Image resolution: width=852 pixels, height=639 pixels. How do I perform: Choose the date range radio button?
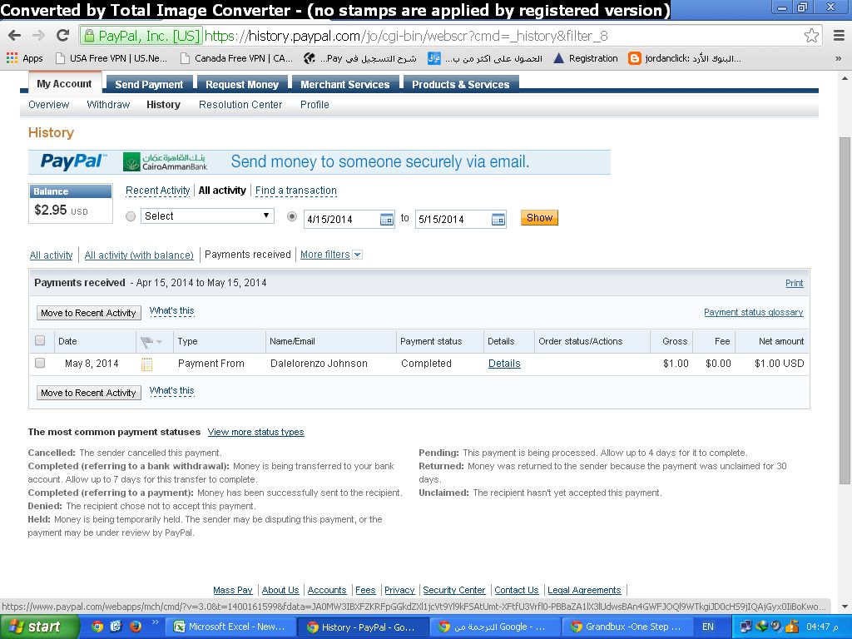click(x=292, y=216)
